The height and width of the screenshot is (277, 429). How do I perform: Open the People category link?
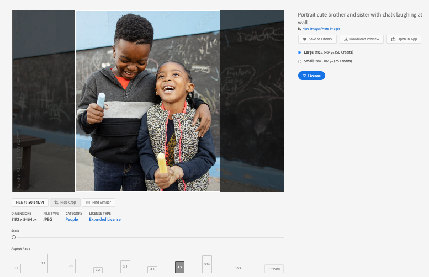pos(72,220)
